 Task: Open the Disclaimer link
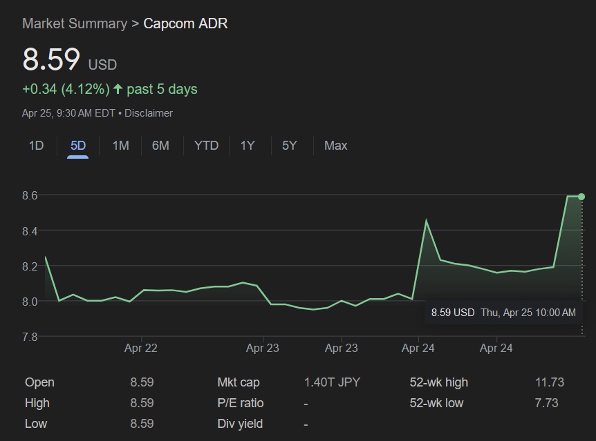tap(149, 112)
